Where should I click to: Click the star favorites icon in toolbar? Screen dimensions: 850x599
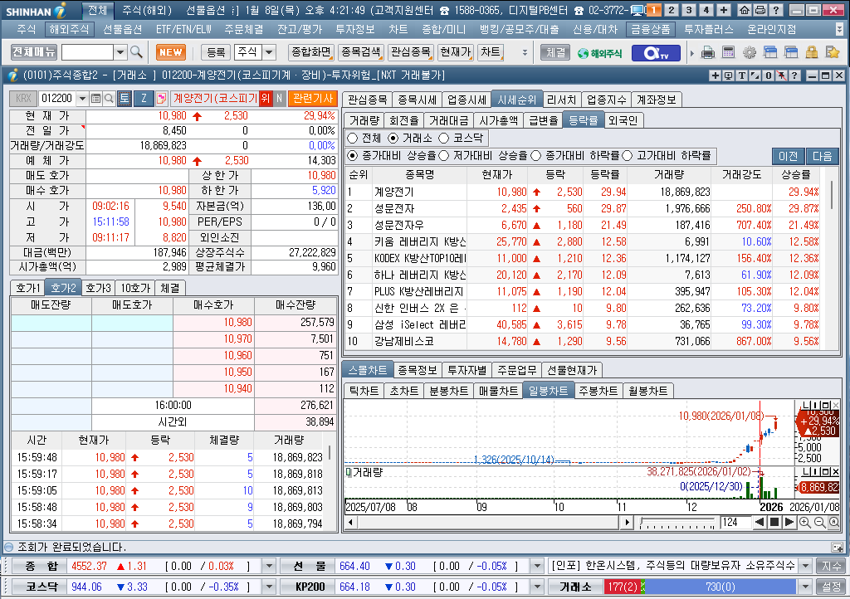[x=832, y=52]
